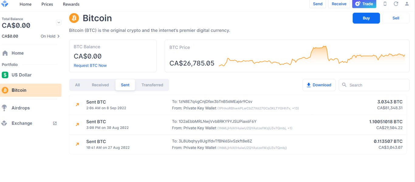Switch to the Received tab

click(100, 85)
